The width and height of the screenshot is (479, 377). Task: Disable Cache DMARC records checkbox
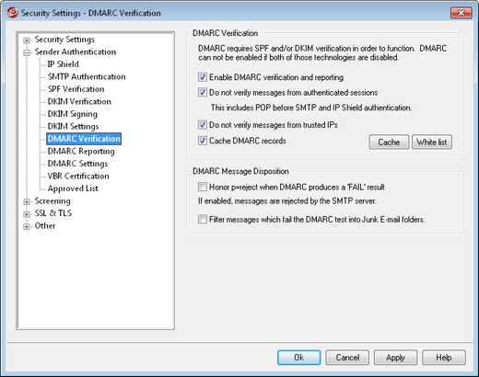pos(203,141)
